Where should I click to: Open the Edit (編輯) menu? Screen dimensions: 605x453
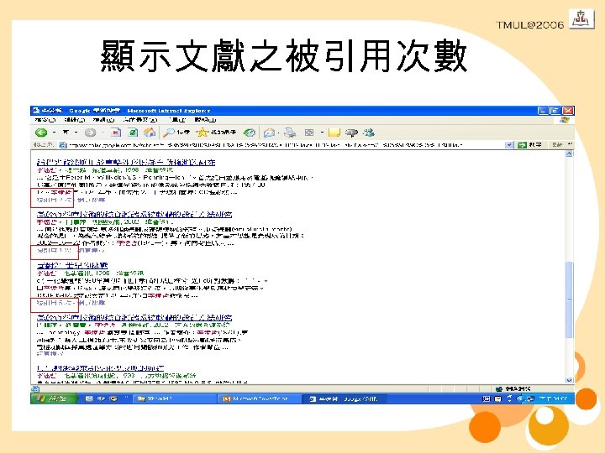click(x=75, y=120)
